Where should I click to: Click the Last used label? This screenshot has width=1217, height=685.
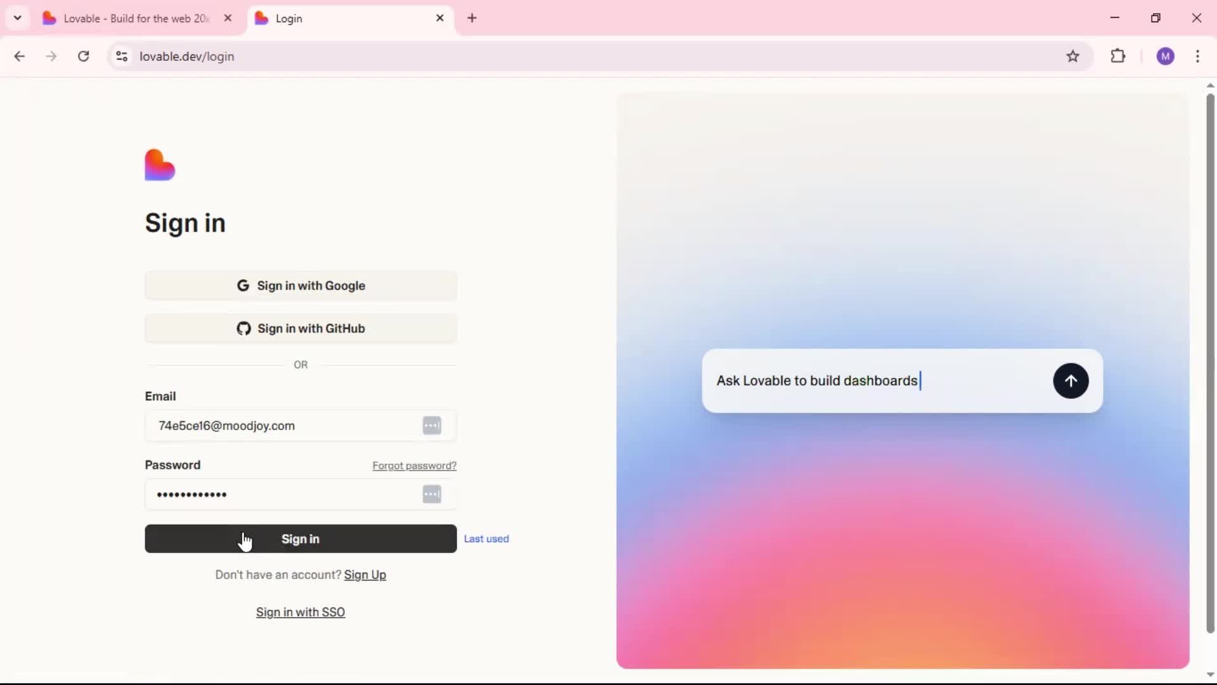(x=486, y=538)
